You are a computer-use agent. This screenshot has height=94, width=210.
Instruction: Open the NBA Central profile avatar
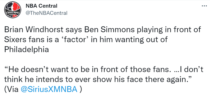[x=13, y=10]
